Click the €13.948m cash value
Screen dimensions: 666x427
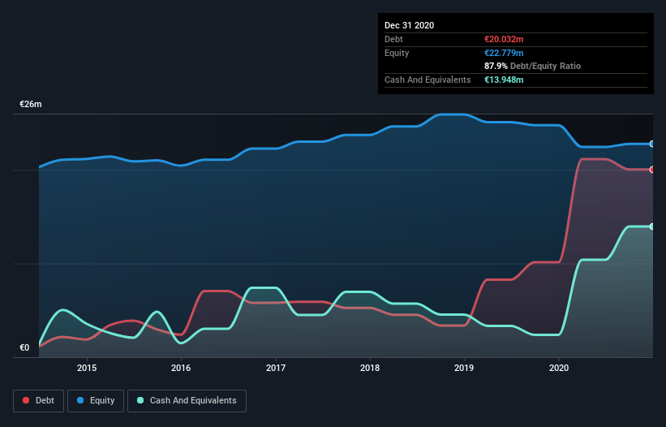click(504, 80)
